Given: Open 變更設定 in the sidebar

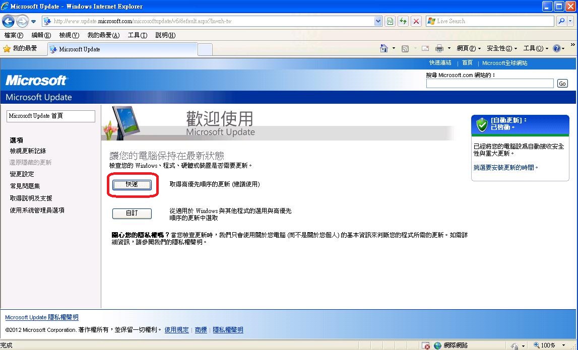Looking at the screenshot, I should 22,174.
